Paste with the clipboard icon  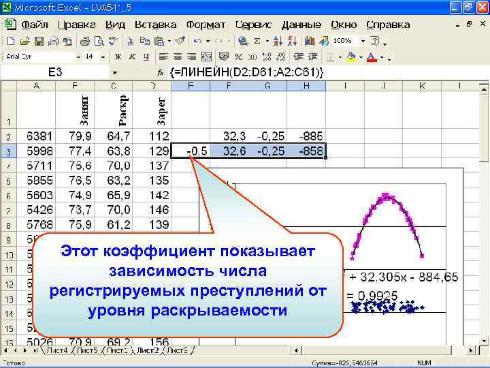[159, 41]
